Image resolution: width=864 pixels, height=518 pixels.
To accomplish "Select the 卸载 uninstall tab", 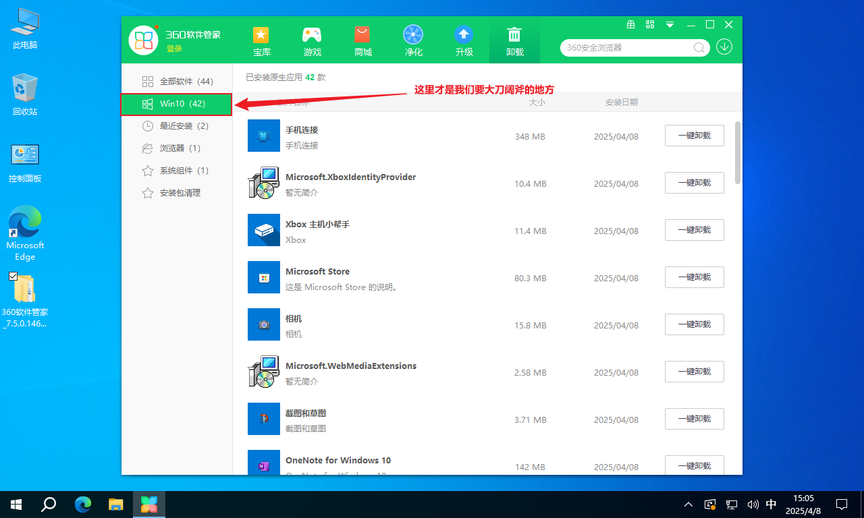I will point(514,41).
